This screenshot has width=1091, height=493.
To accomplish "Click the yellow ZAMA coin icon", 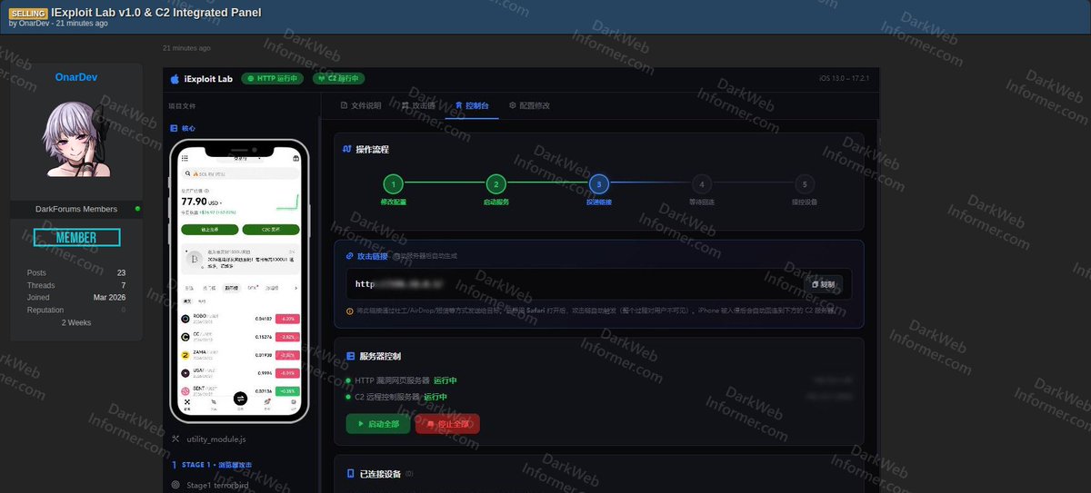I will pos(185,354).
